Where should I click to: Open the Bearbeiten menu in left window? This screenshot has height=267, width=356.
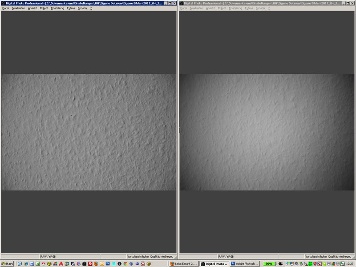pos(18,8)
